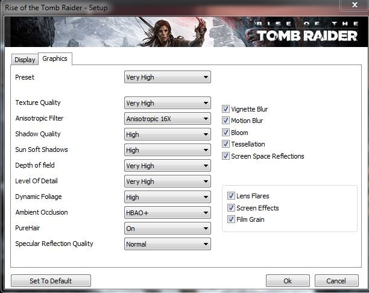The image size is (369, 293).
Task: Open the Sun Soft Shadows dropdown
Action: pyautogui.click(x=167, y=150)
